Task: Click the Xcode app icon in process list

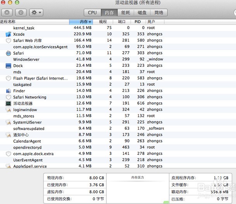Action: [9, 34]
